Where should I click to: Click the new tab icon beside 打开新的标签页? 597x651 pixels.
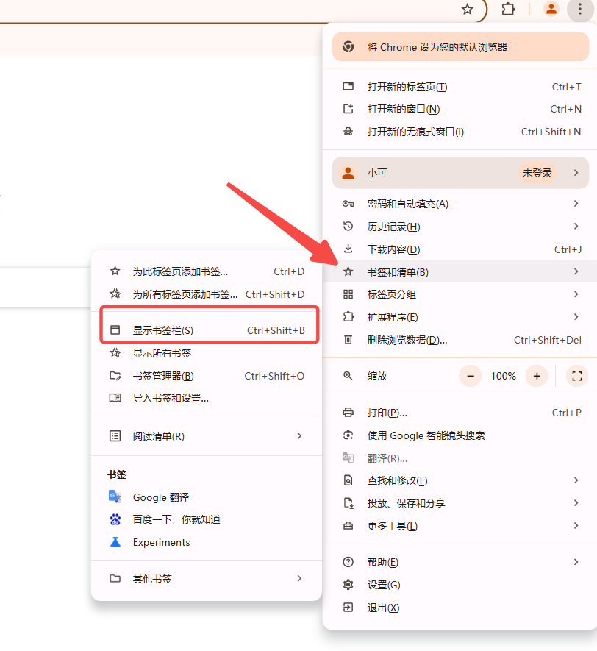click(348, 86)
